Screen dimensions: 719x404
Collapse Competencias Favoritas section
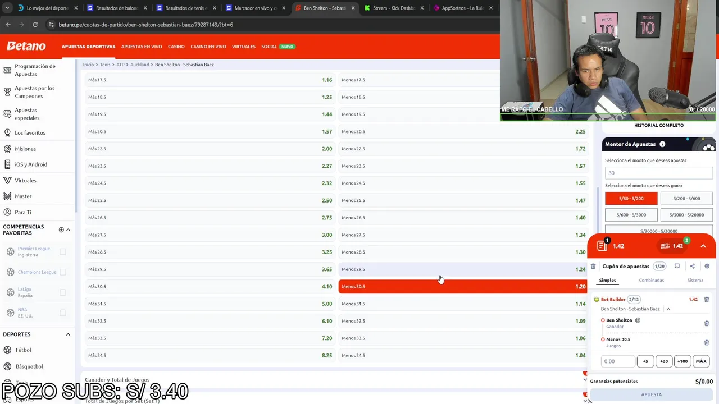68,230
